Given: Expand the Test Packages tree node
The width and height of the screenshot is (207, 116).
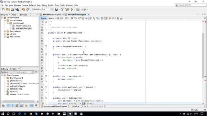Looking at the screenshot, I should (5, 31).
